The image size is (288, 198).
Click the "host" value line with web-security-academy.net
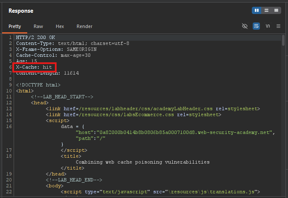click(x=175, y=132)
